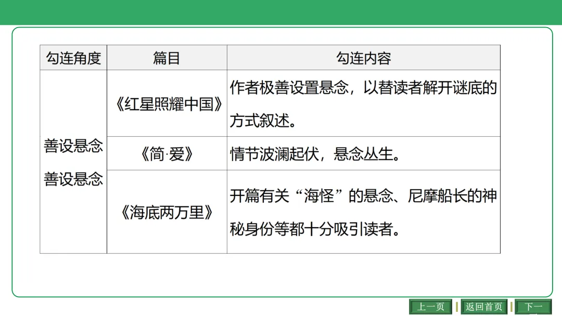Click text line 作者极善设置悬念，以替读者解开谜底的
The width and height of the screenshot is (562, 316).
pos(363,88)
